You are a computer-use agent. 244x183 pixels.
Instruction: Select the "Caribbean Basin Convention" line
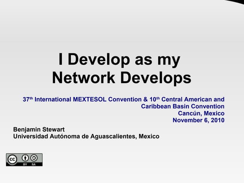coord(183,106)
